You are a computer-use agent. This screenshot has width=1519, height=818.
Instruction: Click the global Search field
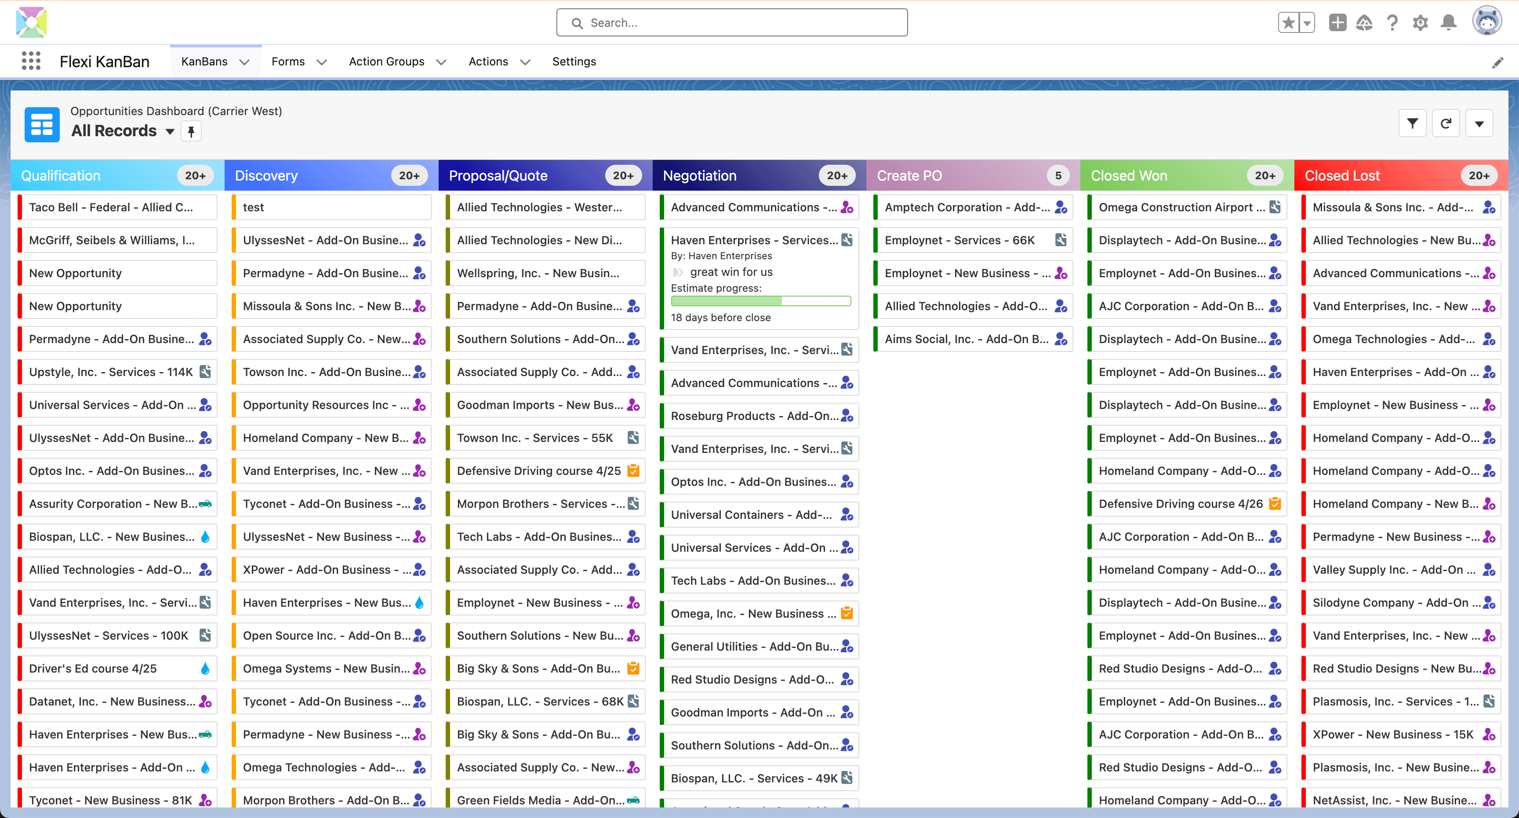(732, 23)
